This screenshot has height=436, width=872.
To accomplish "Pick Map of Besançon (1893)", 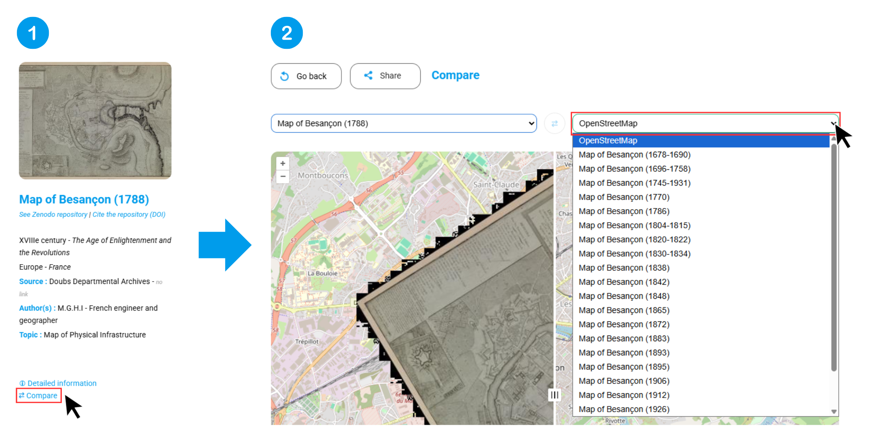I will [x=701, y=353].
